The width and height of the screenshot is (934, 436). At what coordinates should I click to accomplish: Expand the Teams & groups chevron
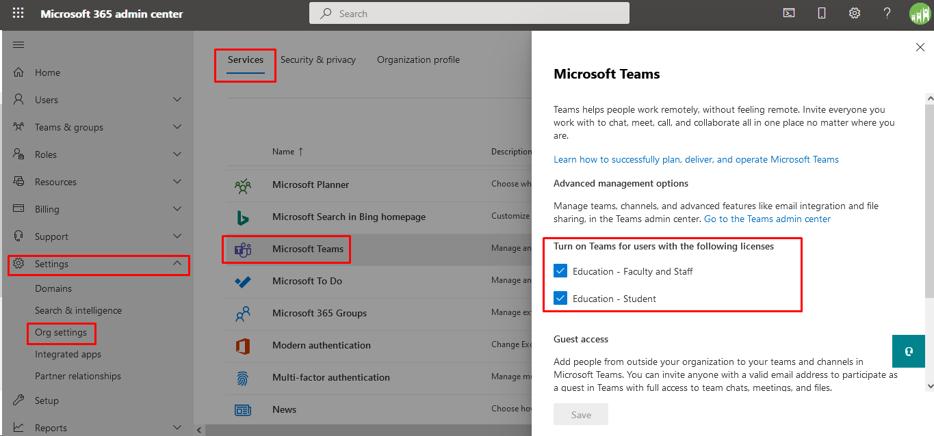[x=177, y=127]
